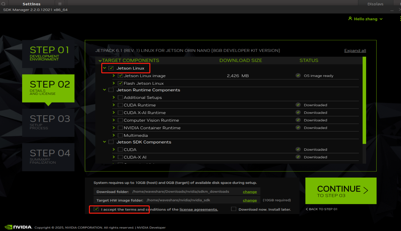Expand the CUDA Runtime row
The width and height of the screenshot is (401, 231).
click(x=114, y=105)
